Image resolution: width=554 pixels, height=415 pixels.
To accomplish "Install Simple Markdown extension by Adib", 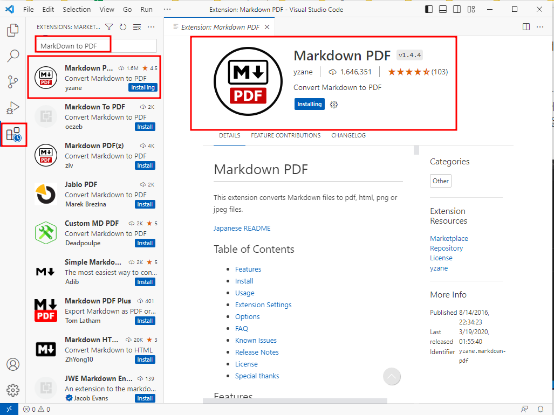I will (145, 282).
